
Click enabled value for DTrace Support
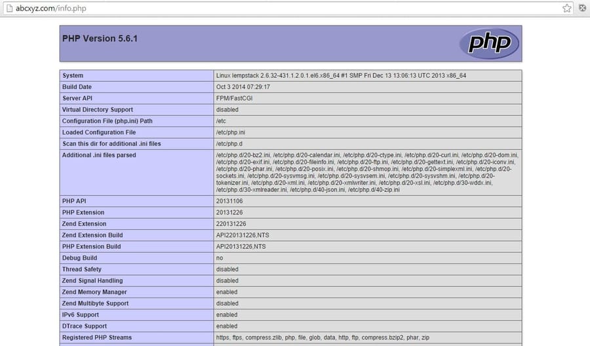click(227, 326)
